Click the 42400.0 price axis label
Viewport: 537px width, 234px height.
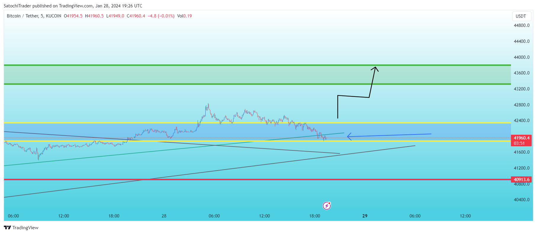point(522,121)
